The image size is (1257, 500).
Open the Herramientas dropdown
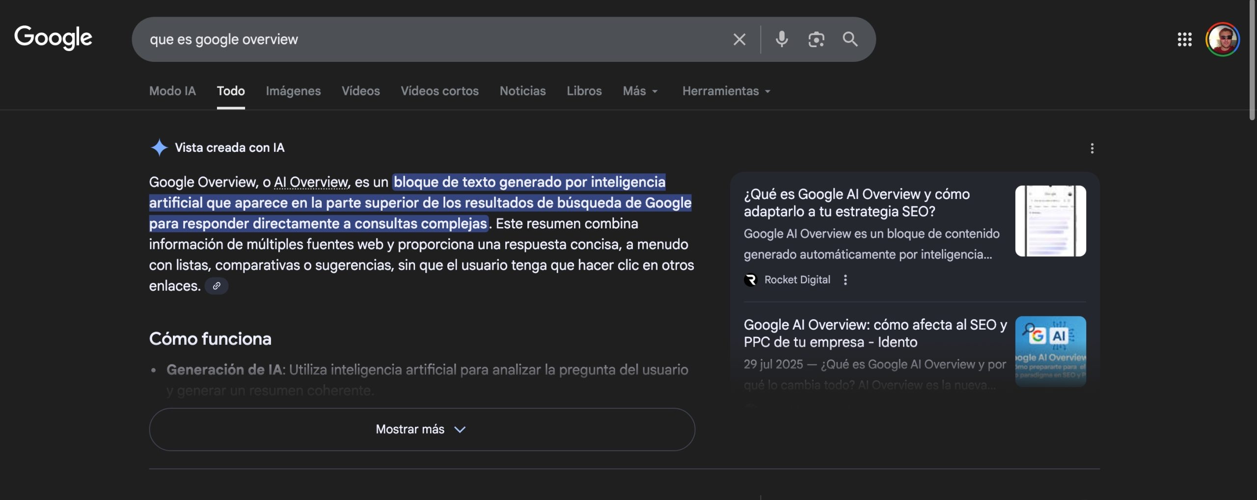click(726, 91)
